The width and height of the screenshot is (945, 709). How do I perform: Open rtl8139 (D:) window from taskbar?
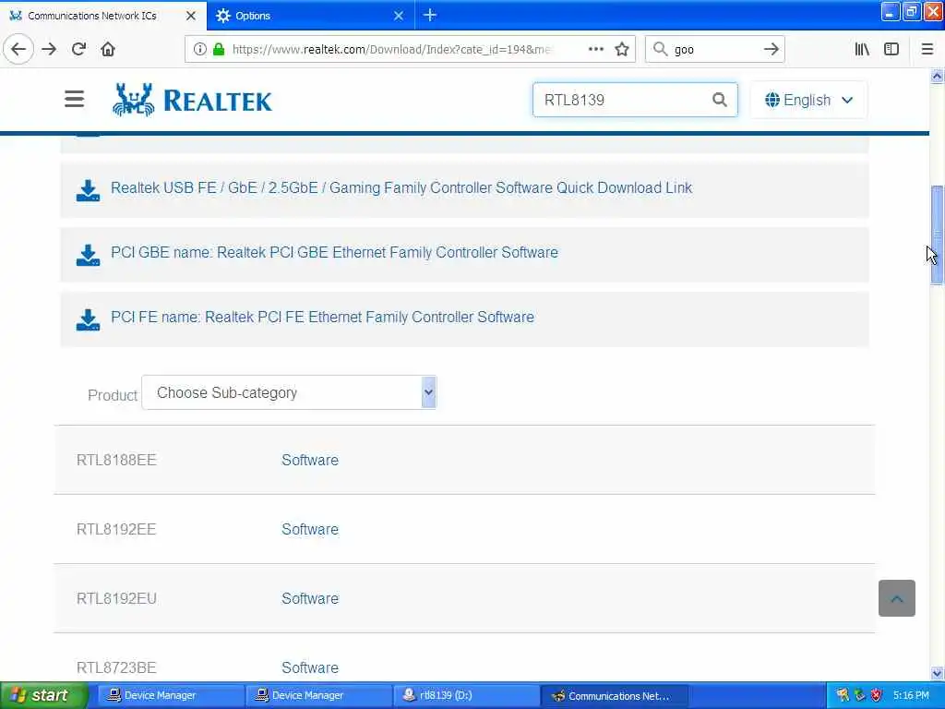(x=465, y=695)
